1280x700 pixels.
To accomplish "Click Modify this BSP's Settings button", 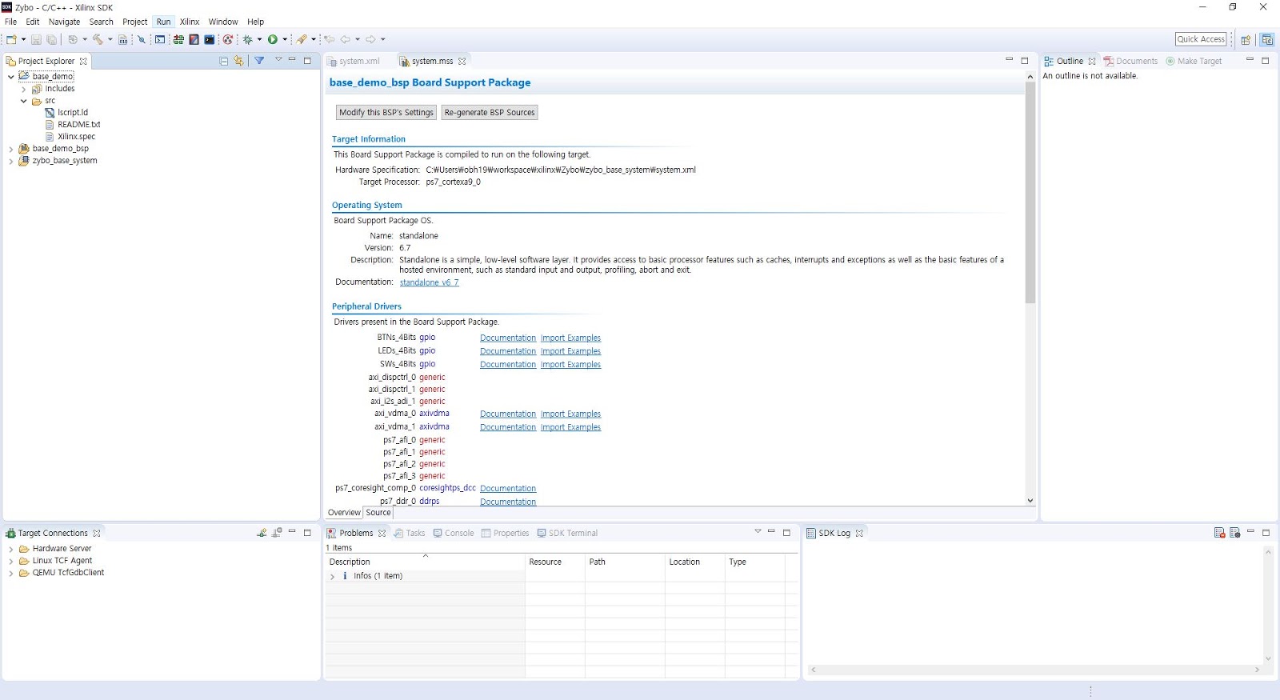I will coord(386,113).
